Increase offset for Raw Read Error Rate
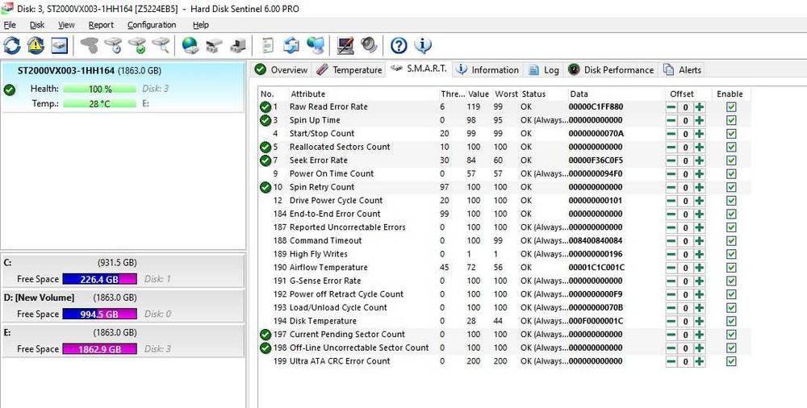This screenshot has width=807, height=408. pos(700,107)
